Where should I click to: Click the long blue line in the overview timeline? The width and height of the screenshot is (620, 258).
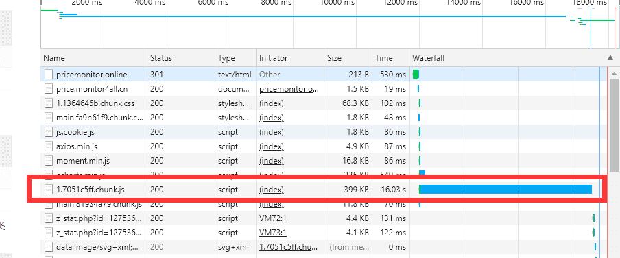pos(312,16)
